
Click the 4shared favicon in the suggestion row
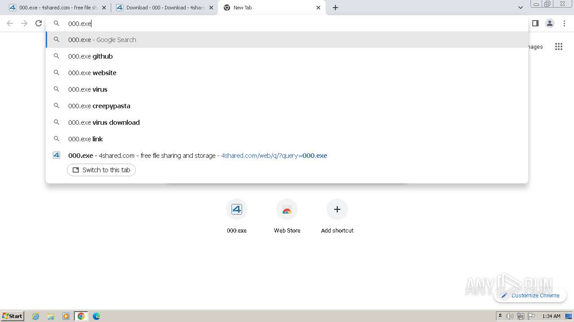57,156
